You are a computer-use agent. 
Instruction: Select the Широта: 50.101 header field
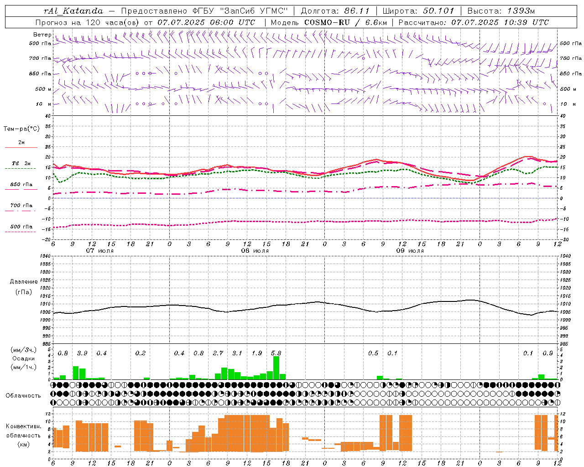coord(418,11)
